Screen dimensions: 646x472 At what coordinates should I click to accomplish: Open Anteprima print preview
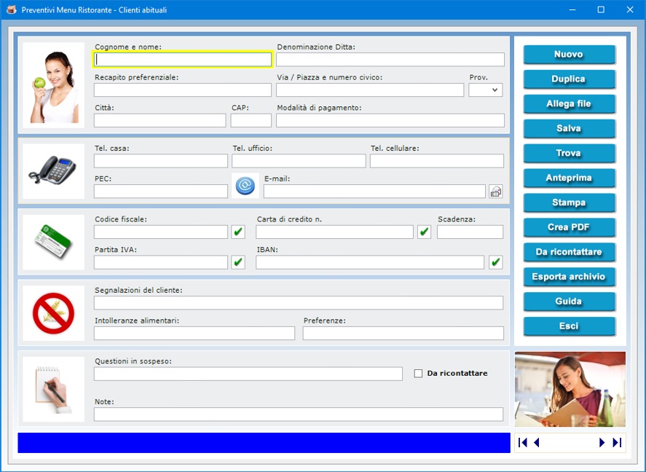coord(569,178)
